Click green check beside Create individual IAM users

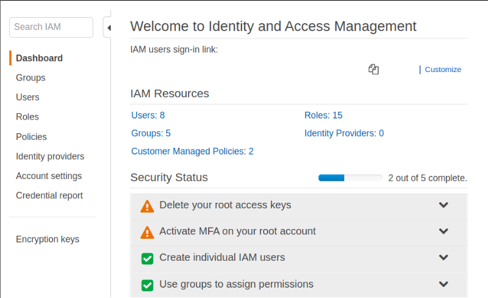(147, 258)
